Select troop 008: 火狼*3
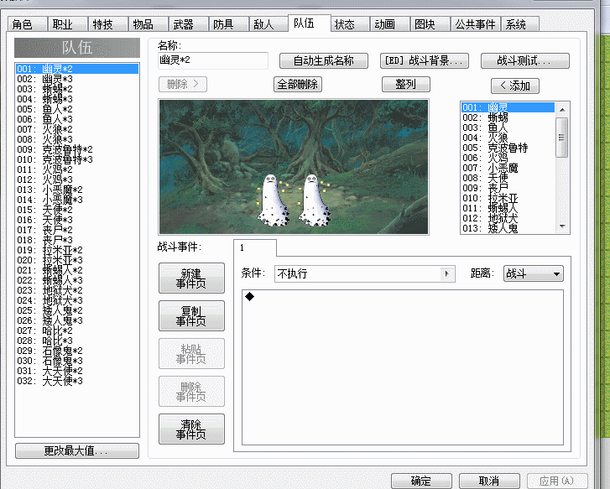 point(77,139)
